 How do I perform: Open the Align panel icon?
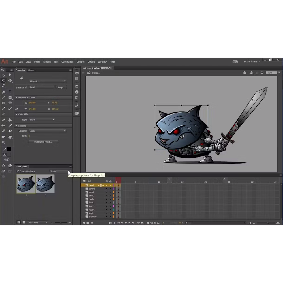(77, 86)
